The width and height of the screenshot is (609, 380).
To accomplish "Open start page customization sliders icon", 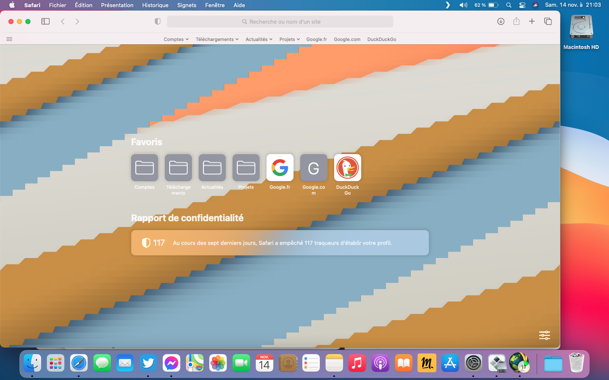I will click(545, 335).
